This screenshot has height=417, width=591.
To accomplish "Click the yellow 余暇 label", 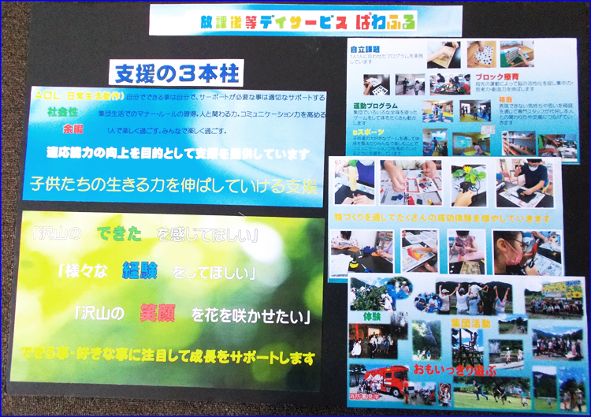I will click(x=72, y=128).
